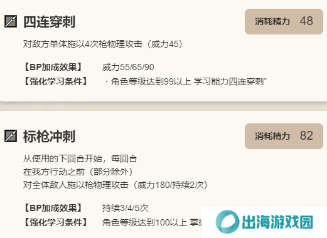Click the 【强化学习条件】 label under 标枪冲刺

(x=55, y=222)
